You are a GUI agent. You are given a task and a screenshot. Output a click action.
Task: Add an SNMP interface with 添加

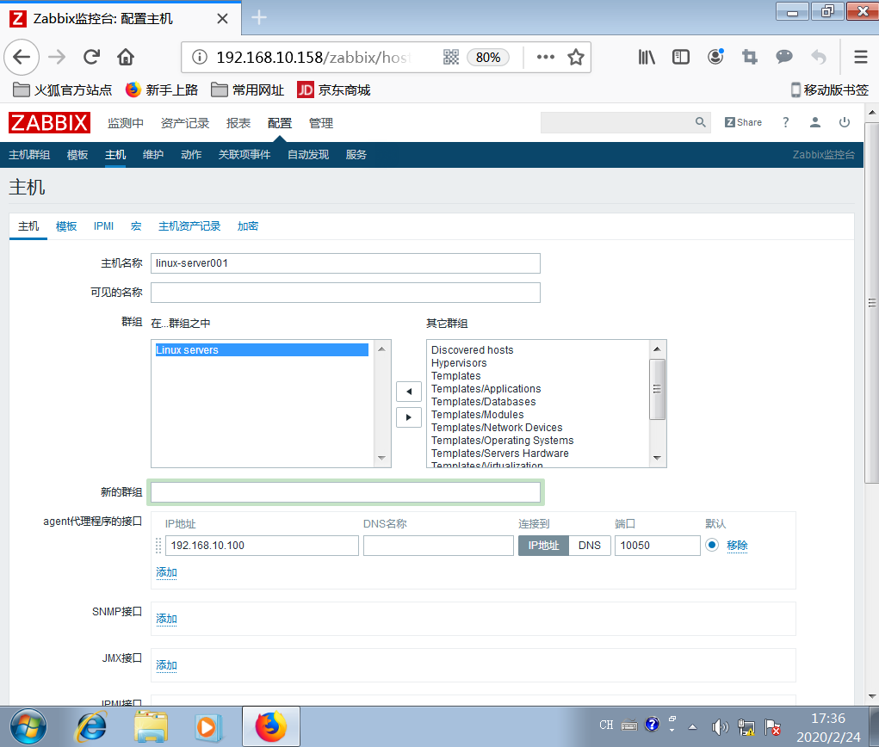tap(166, 619)
